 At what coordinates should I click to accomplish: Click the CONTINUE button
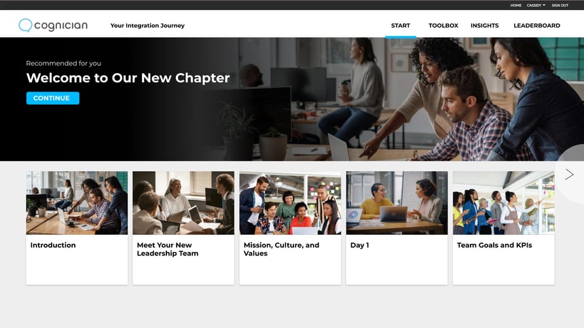coord(52,98)
